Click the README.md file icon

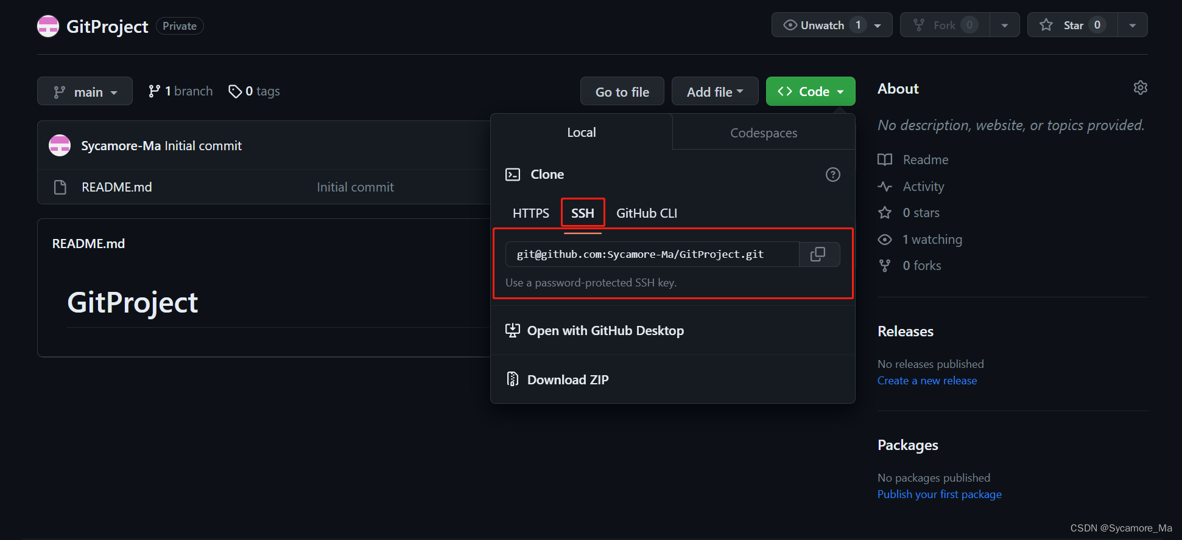(x=60, y=187)
